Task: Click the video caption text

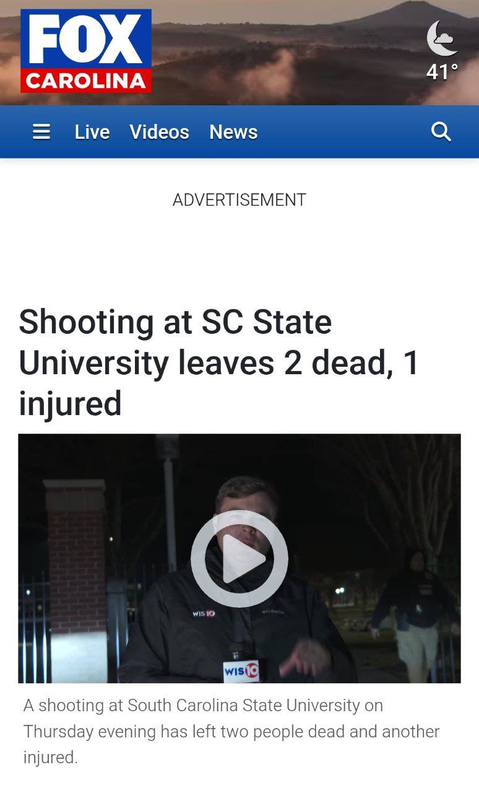Action: (x=231, y=731)
